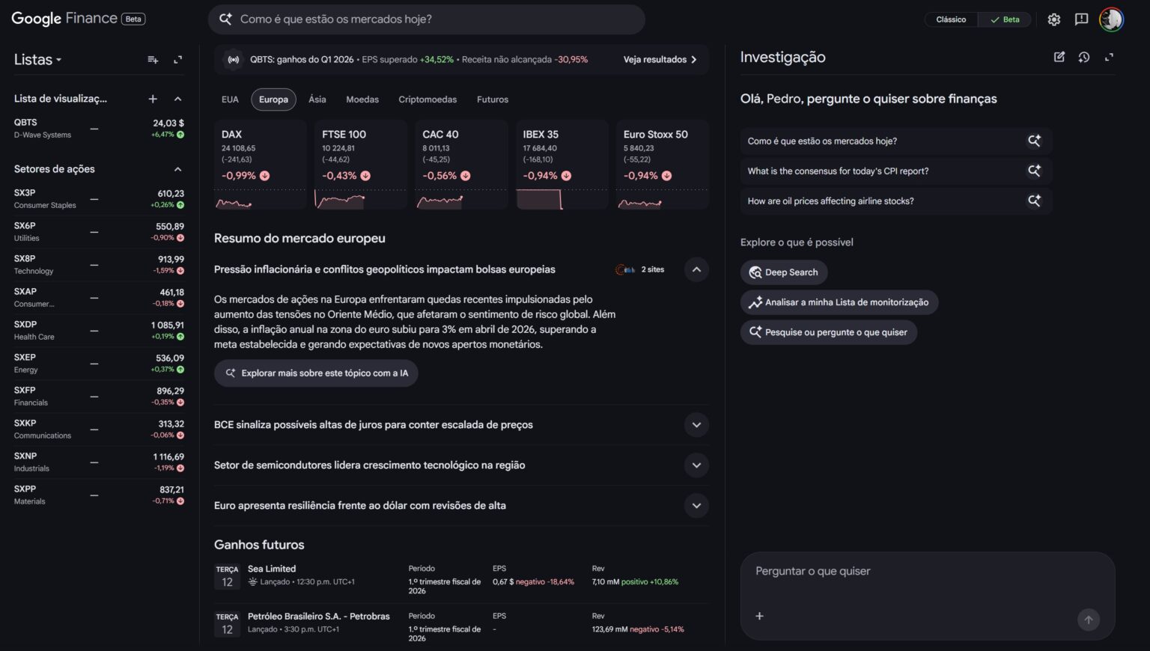Click the DAX down arrow indicator

[265, 176]
